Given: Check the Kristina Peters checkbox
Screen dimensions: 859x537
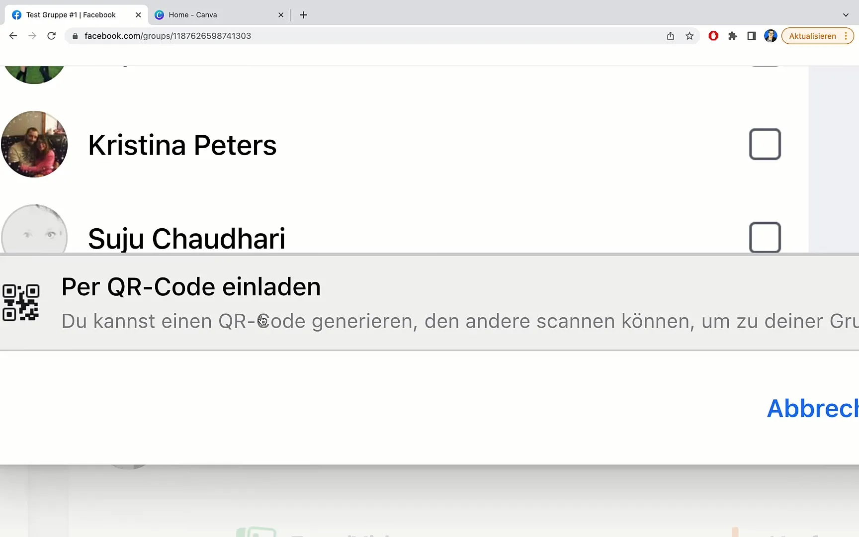Looking at the screenshot, I should (x=765, y=144).
